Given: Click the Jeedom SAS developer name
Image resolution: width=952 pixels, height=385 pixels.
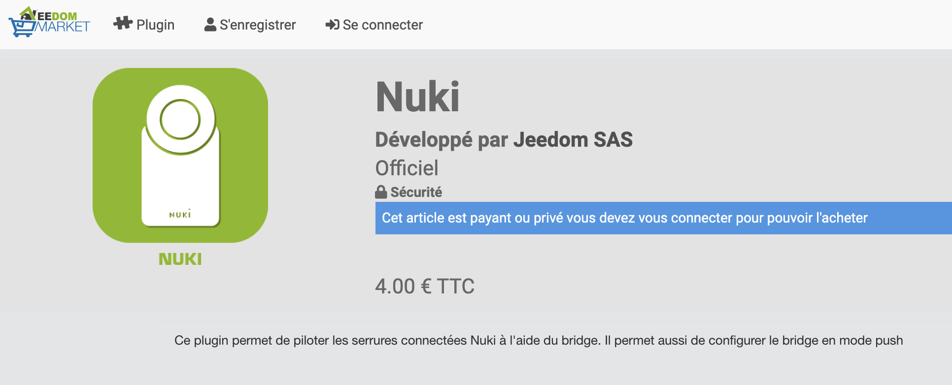Looking at the screenshot, I should coord(573,140).
